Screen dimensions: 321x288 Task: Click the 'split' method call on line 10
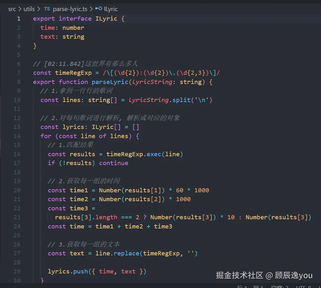[181, 100]
